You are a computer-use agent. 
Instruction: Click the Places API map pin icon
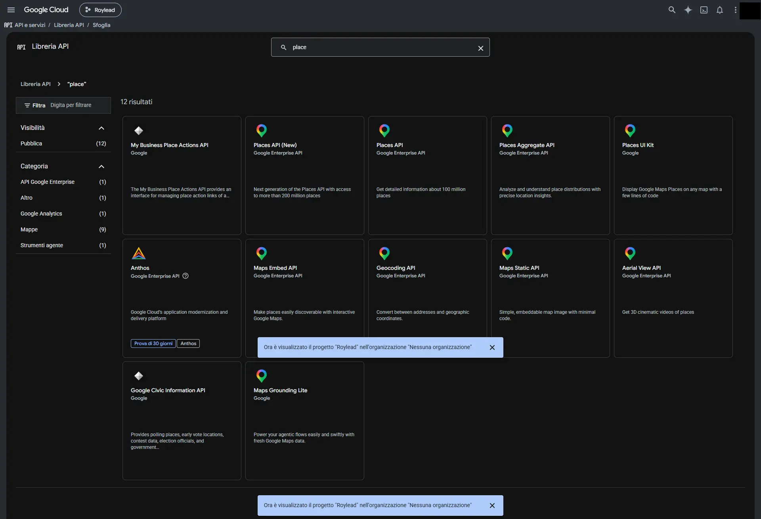tap(384, 130)
